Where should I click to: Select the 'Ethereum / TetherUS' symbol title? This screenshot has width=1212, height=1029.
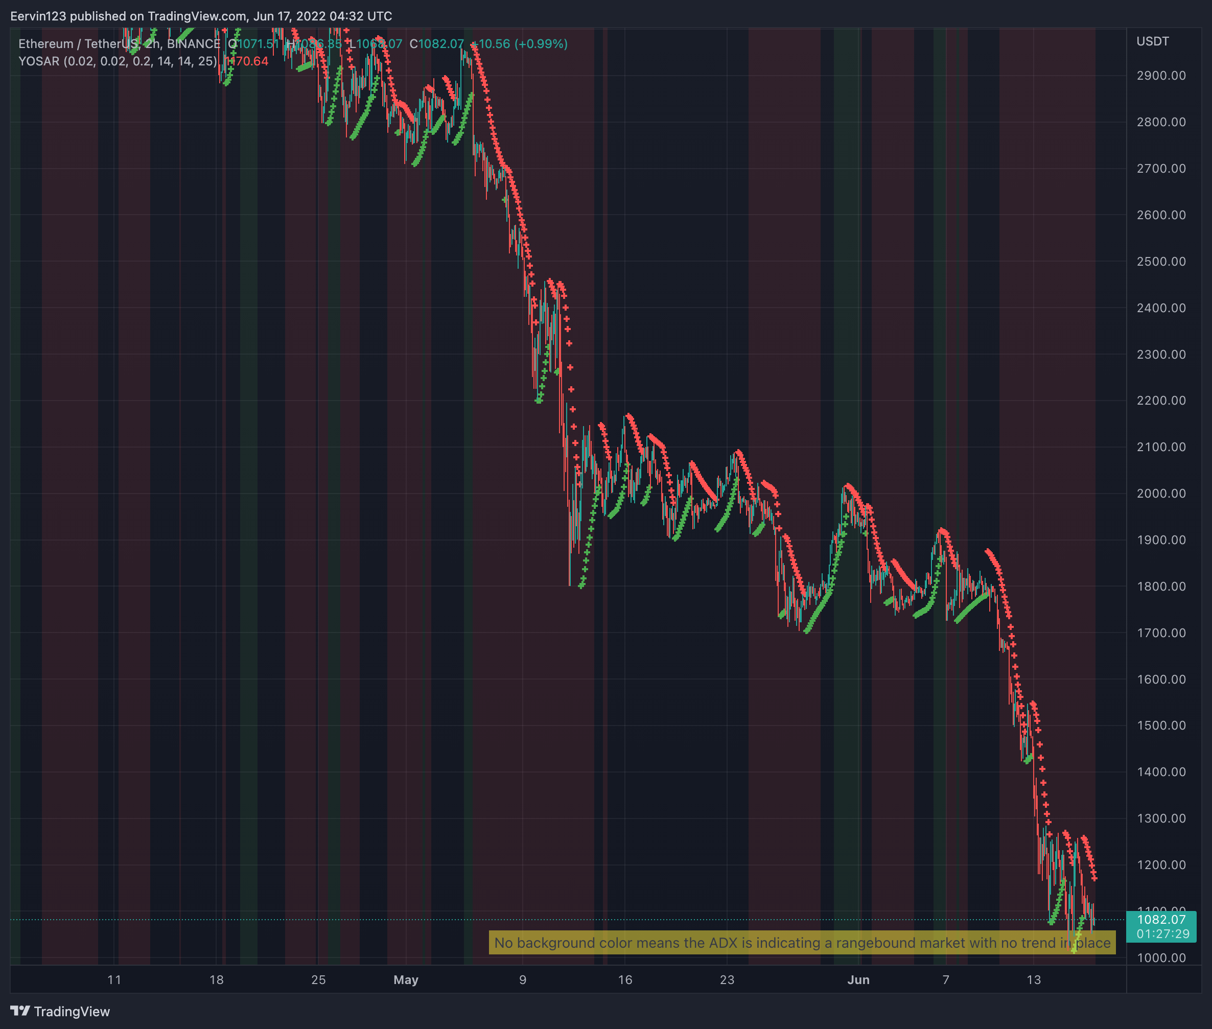[x=79, y=44]
